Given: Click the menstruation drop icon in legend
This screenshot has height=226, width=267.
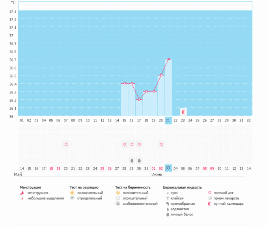Looking at the screenshot, I should tap(22, 193).
